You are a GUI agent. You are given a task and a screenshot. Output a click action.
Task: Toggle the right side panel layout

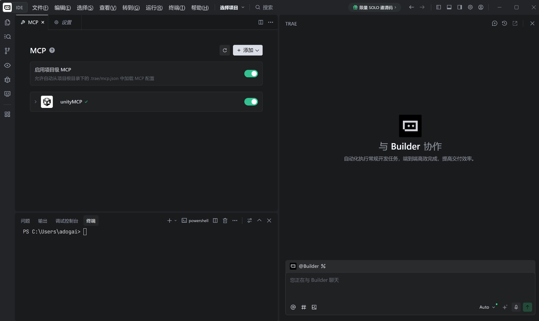460,7
